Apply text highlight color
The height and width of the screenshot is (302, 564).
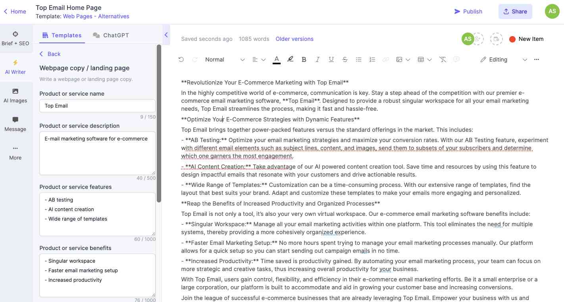point(290,59)
